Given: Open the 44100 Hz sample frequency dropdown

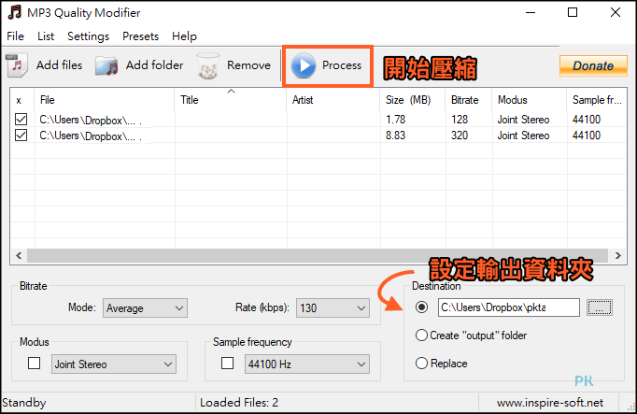Looking at the screenshot, I should tap(307, 364).
